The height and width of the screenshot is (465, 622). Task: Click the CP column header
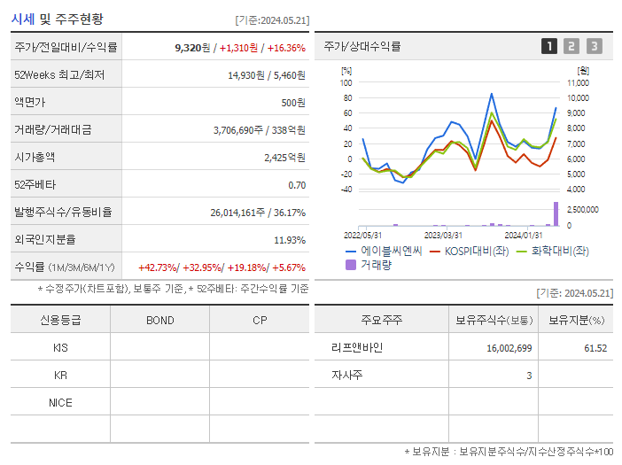point(260,321)
